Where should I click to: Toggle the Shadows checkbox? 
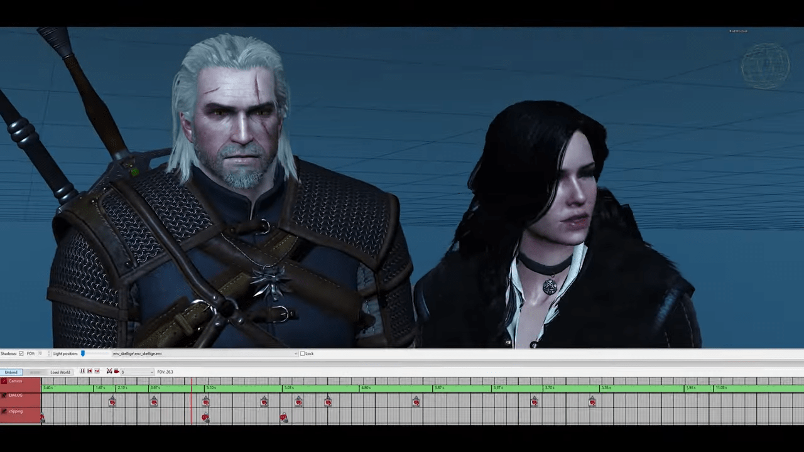(x=21, y=353)
